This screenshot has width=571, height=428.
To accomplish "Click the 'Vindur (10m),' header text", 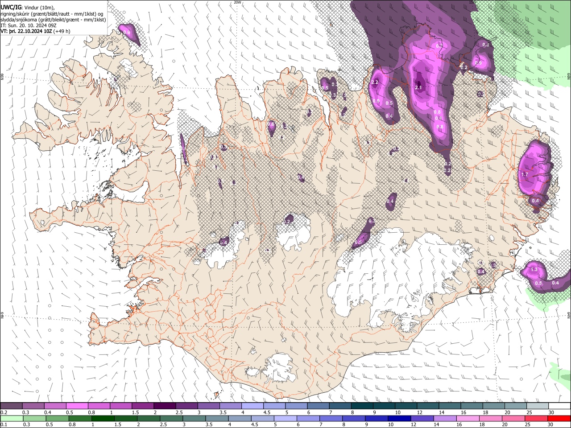I will point(39,7).
